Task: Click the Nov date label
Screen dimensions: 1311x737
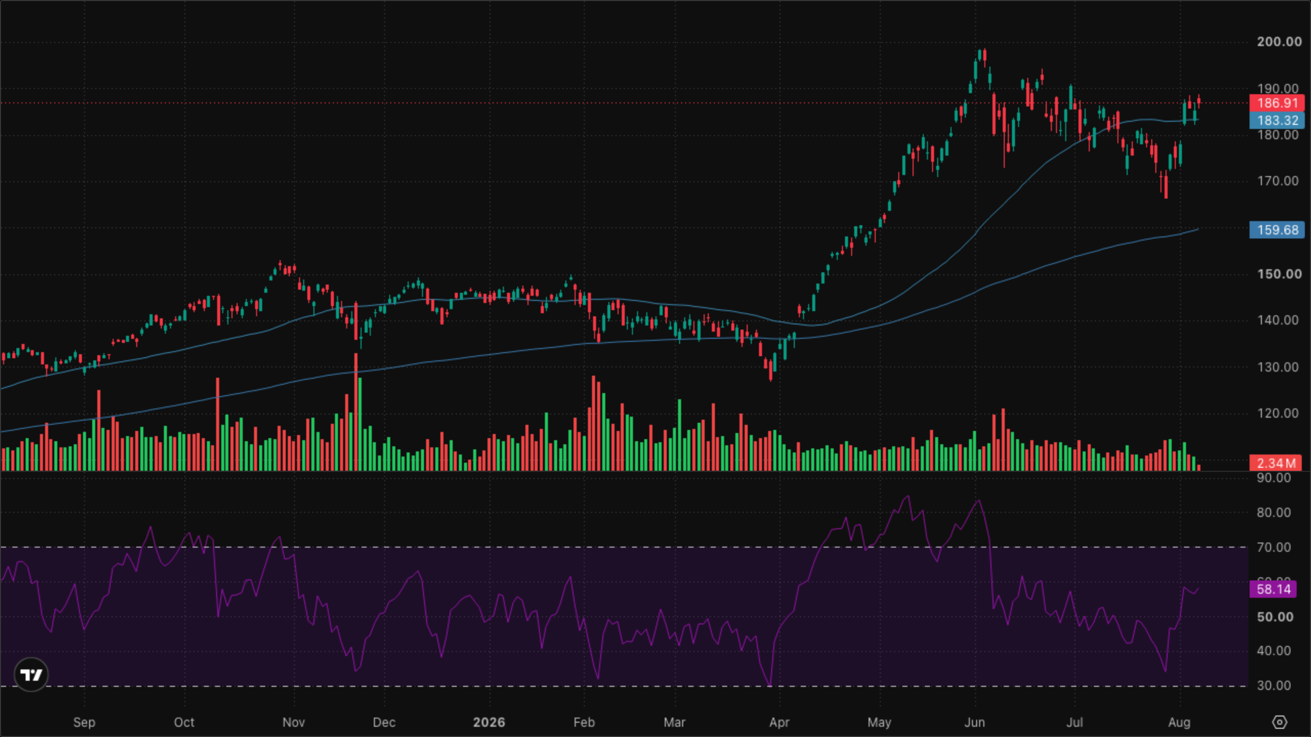Action: pyautogui.click(x=293, y=722)
